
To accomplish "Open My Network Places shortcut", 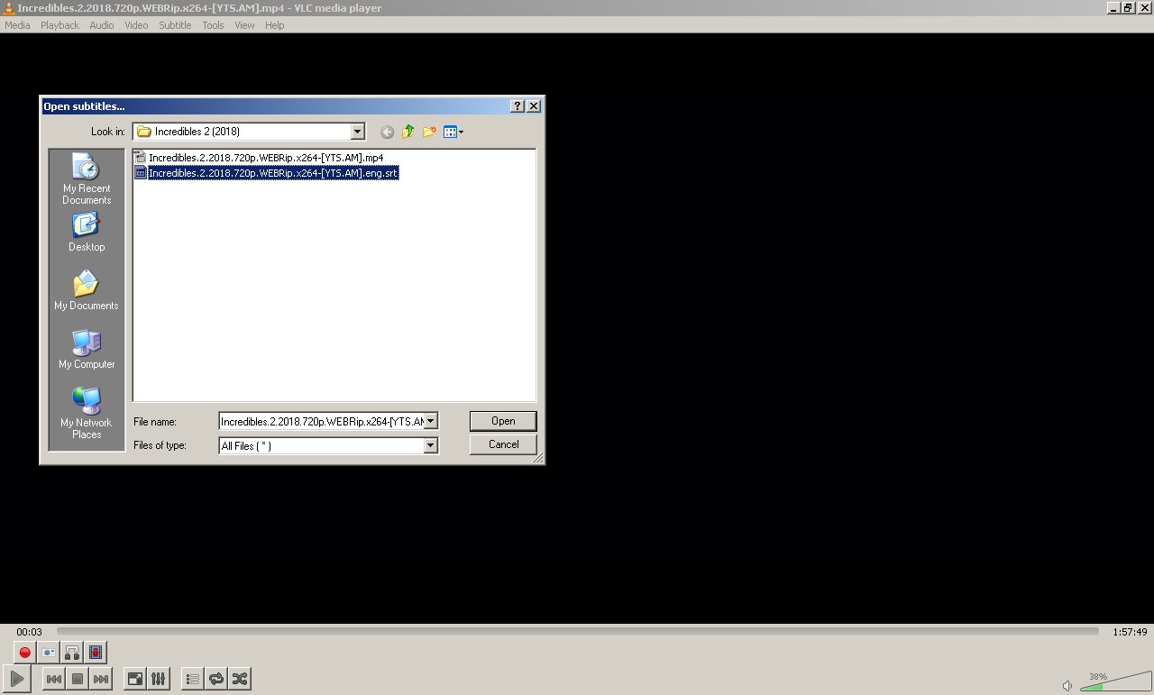I will pyautogui.click(x=87, y=413).
